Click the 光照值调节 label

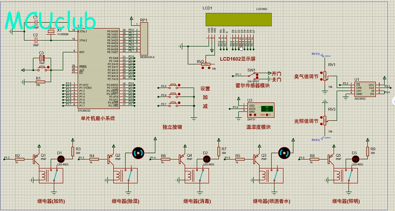(x=307, y=121)
